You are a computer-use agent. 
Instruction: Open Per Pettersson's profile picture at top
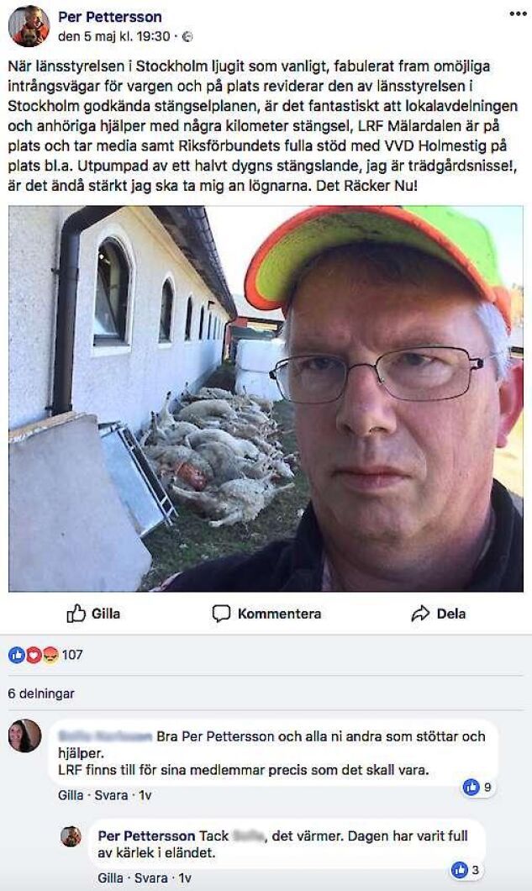(x=29, y=26)
